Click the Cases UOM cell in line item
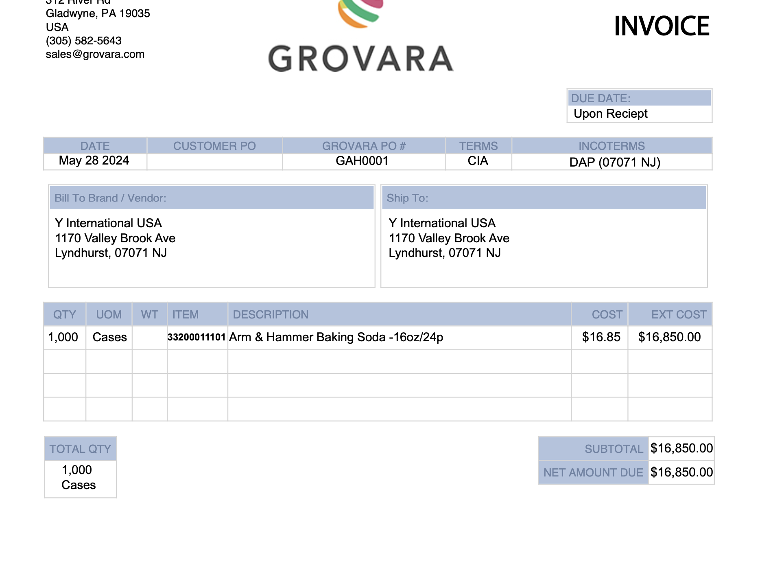Viewport: 773px width, 562px height. click(109, 337)
